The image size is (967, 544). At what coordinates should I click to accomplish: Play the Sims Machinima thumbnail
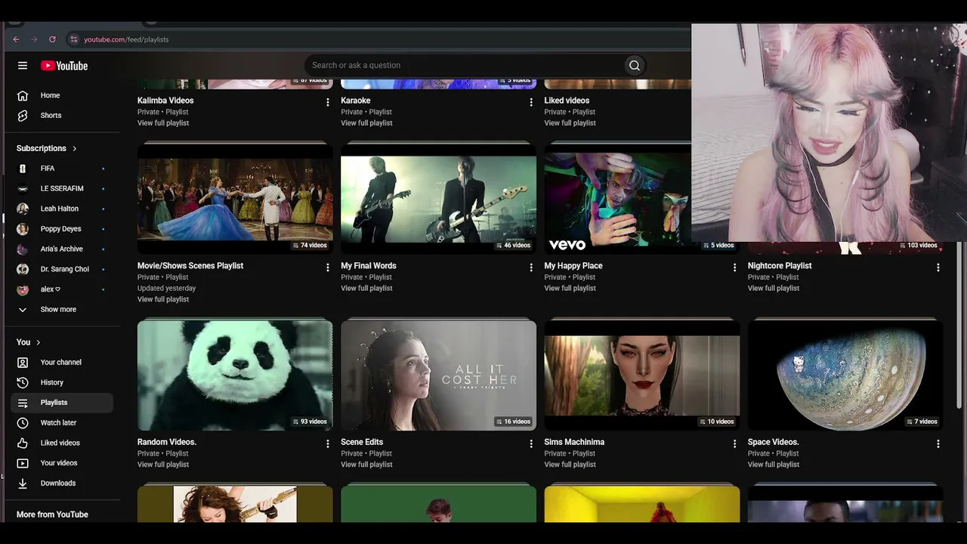642,376
